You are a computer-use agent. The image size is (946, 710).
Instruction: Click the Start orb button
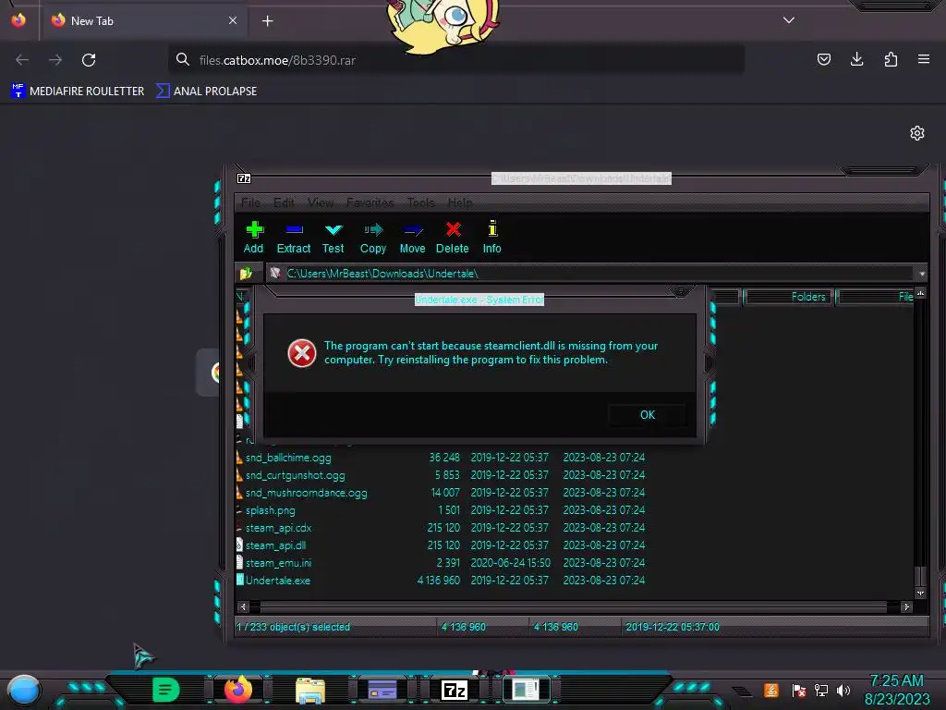(24, 690)
